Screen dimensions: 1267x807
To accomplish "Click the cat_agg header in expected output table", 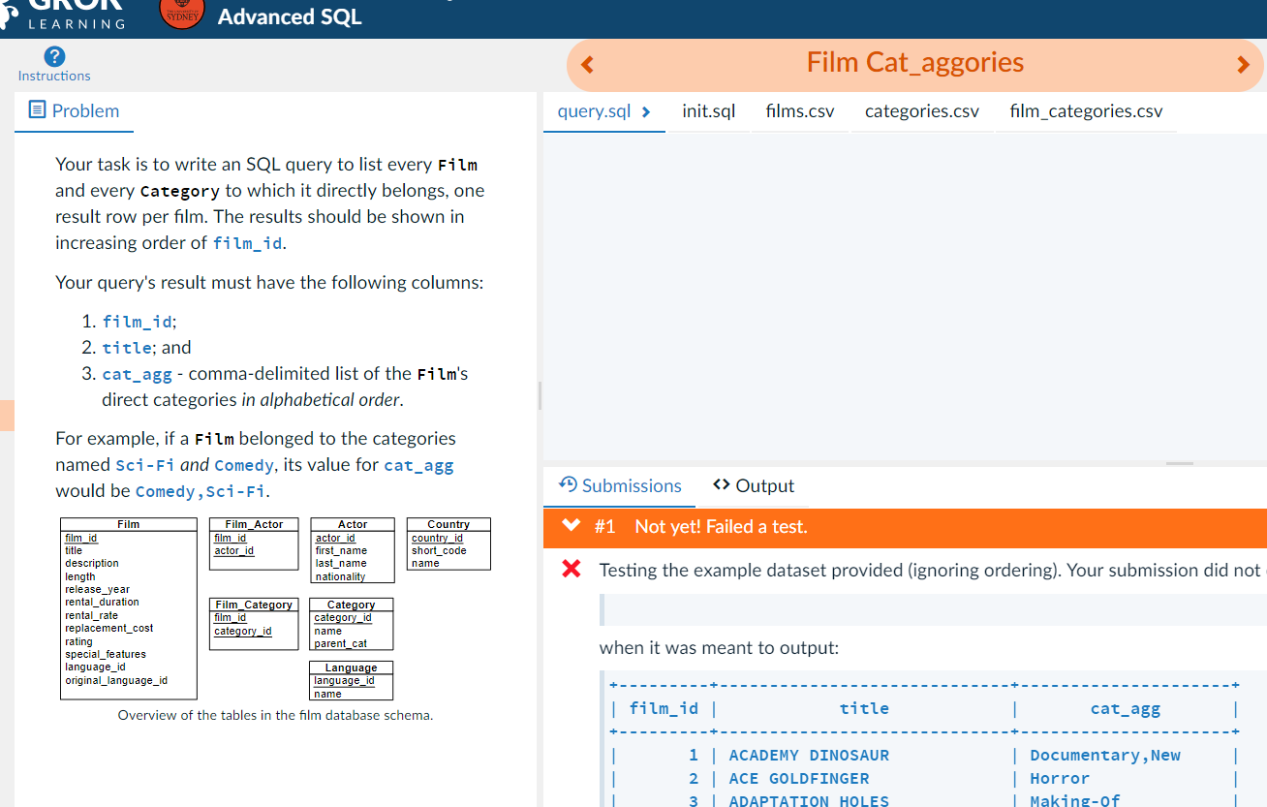I will coord(1125,709).
